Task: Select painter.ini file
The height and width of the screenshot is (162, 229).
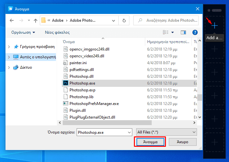Action: coord(78,63)
